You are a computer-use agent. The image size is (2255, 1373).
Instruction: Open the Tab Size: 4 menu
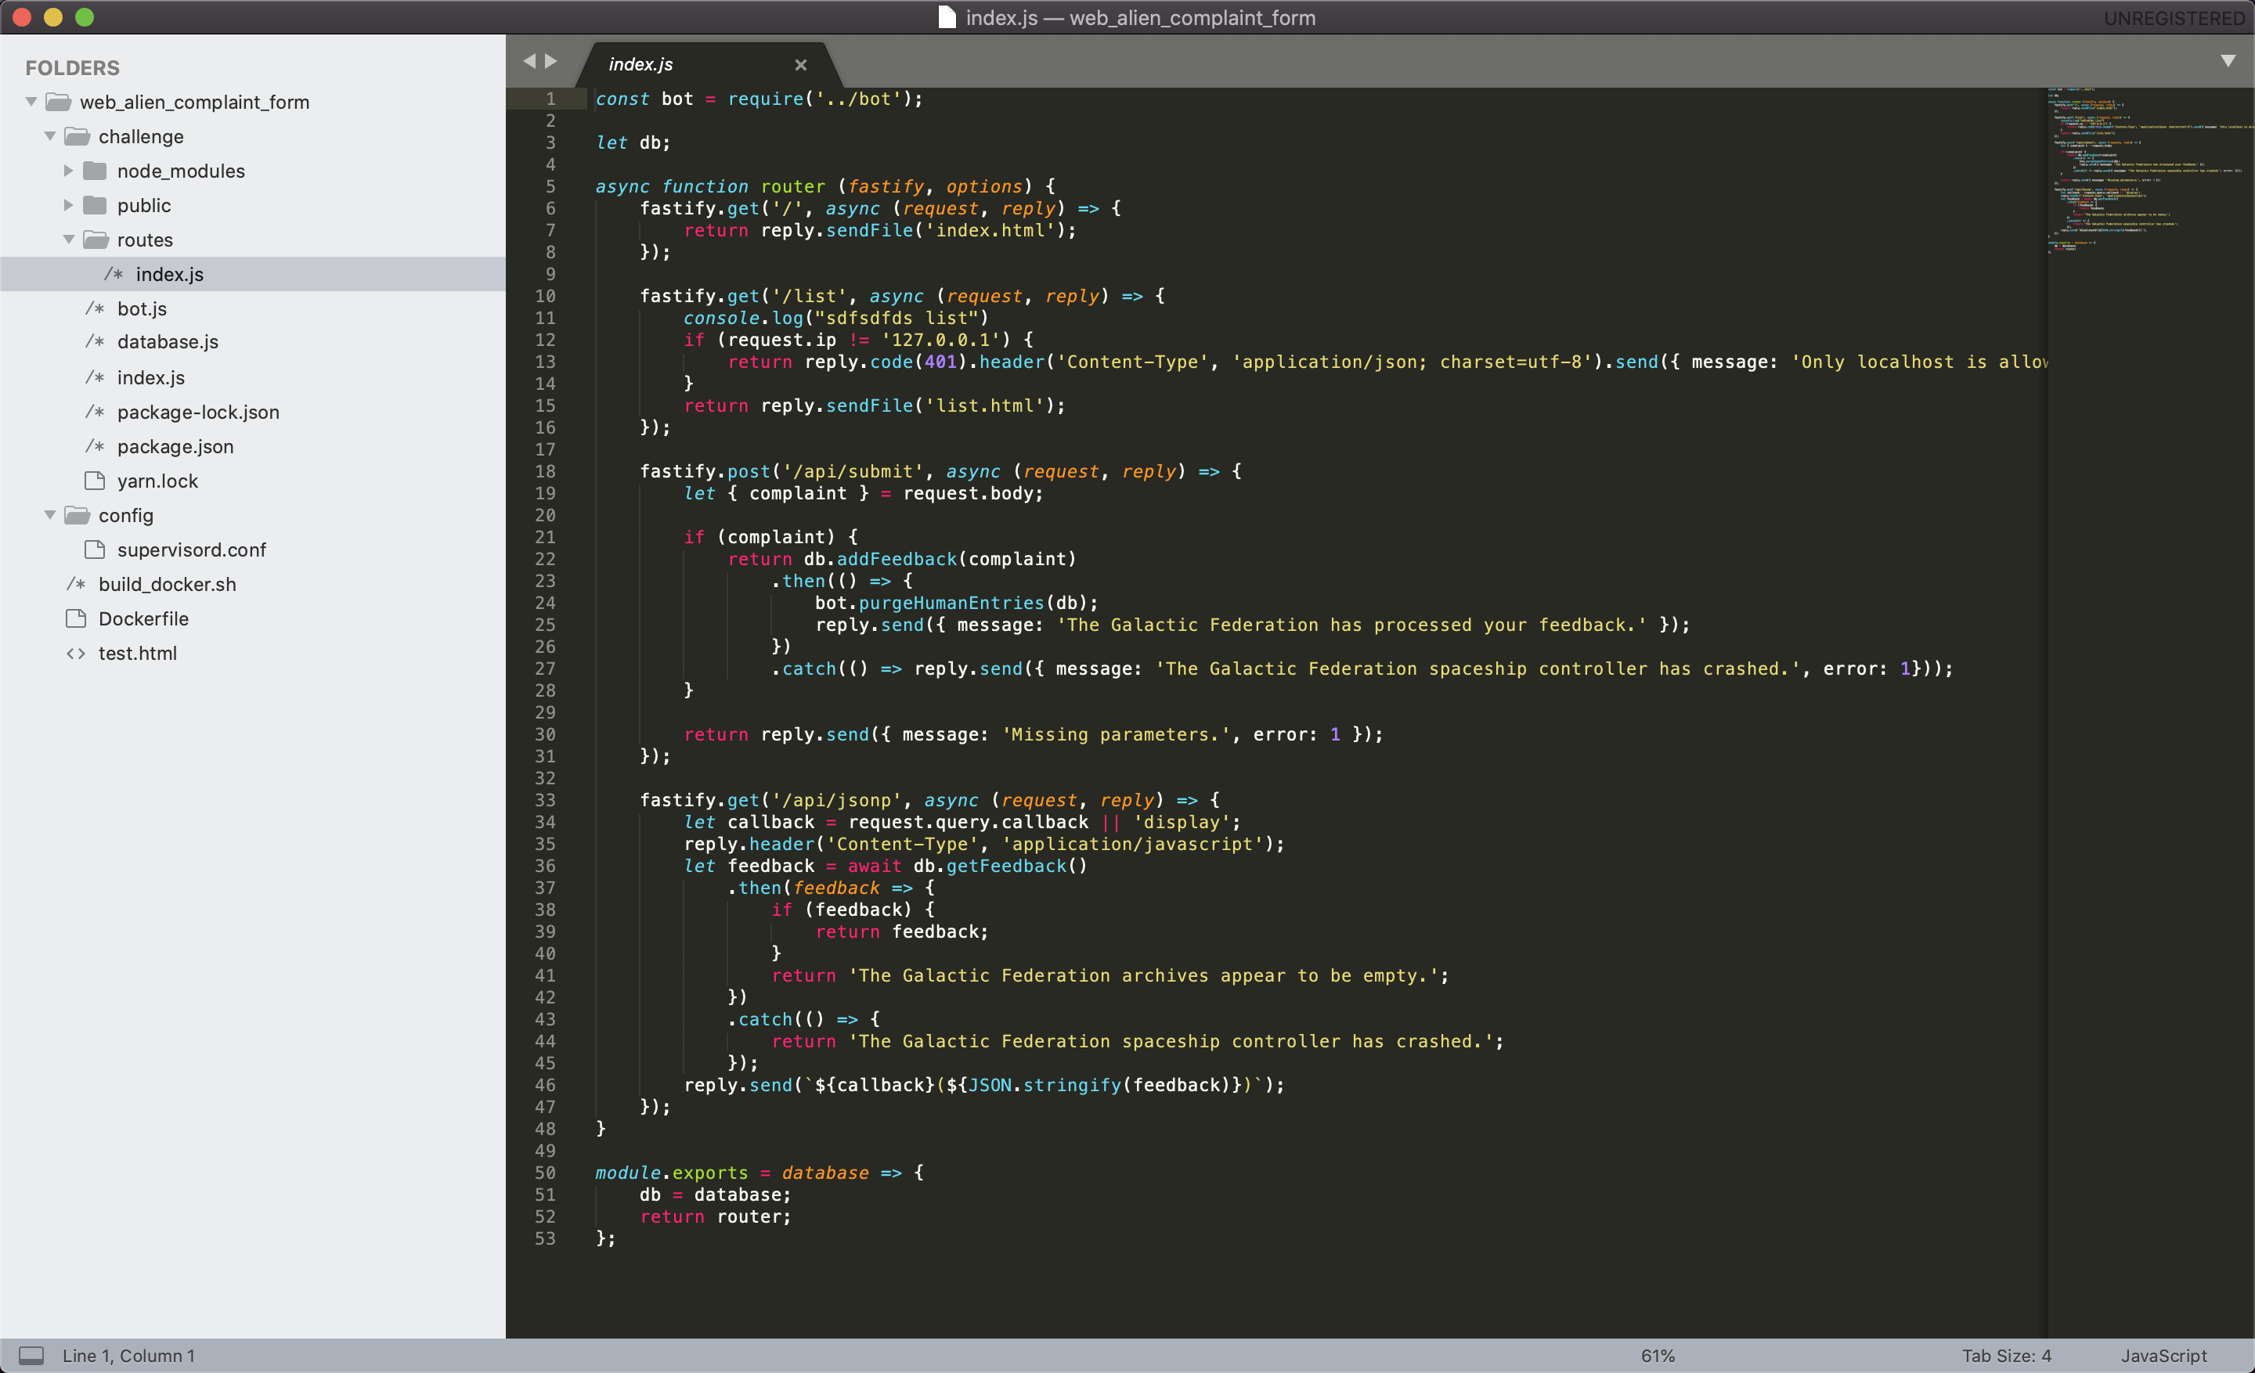tap(2006, 1355)
